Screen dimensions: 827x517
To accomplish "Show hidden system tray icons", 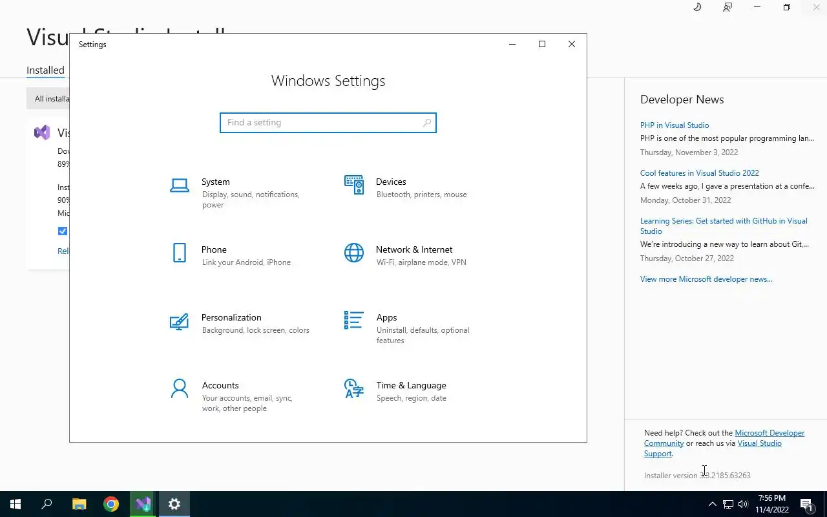I will point(712,504).
